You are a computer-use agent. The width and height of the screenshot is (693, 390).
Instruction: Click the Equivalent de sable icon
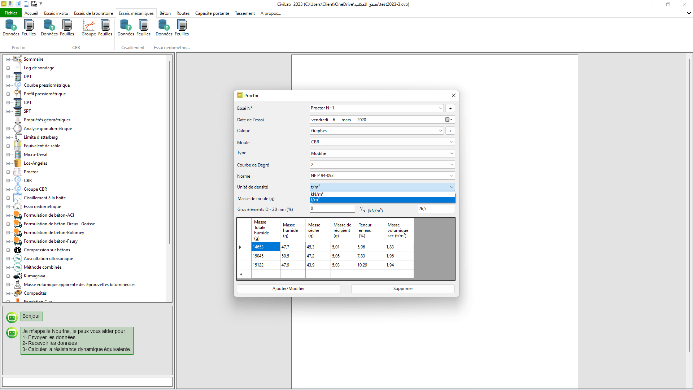(18, 146)
